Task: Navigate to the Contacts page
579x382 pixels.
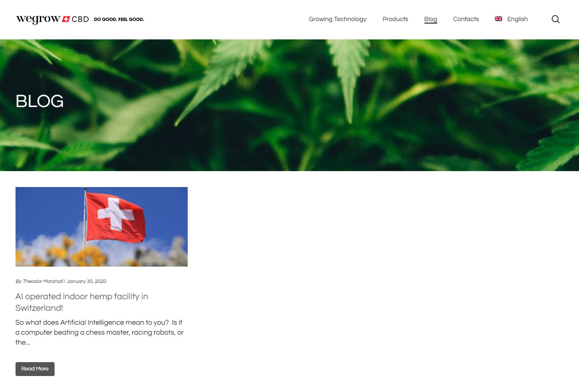Action: pos(466,19)
